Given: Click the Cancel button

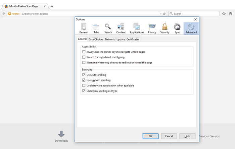Looking at the screenshot, I should 169,136.
